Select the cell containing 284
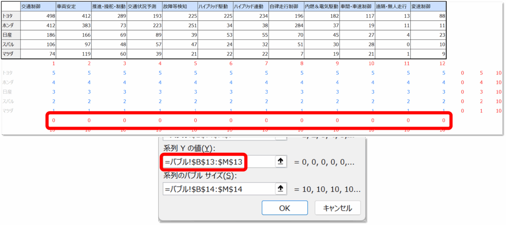This screenshot has width=506, height=225. pos(286,26)
